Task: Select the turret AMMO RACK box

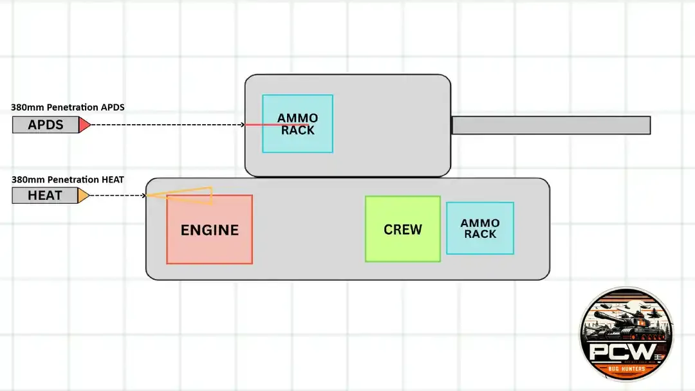Action: [x=297, y=123]
